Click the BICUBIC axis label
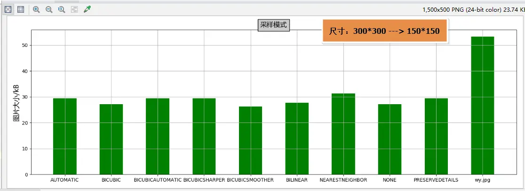Screen dimensions: 525x191 click(111, 180)
